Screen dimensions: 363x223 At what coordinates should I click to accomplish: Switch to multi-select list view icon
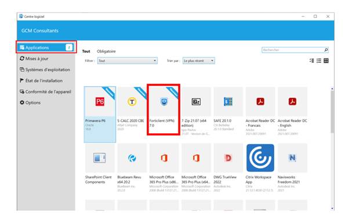[312, 61]
